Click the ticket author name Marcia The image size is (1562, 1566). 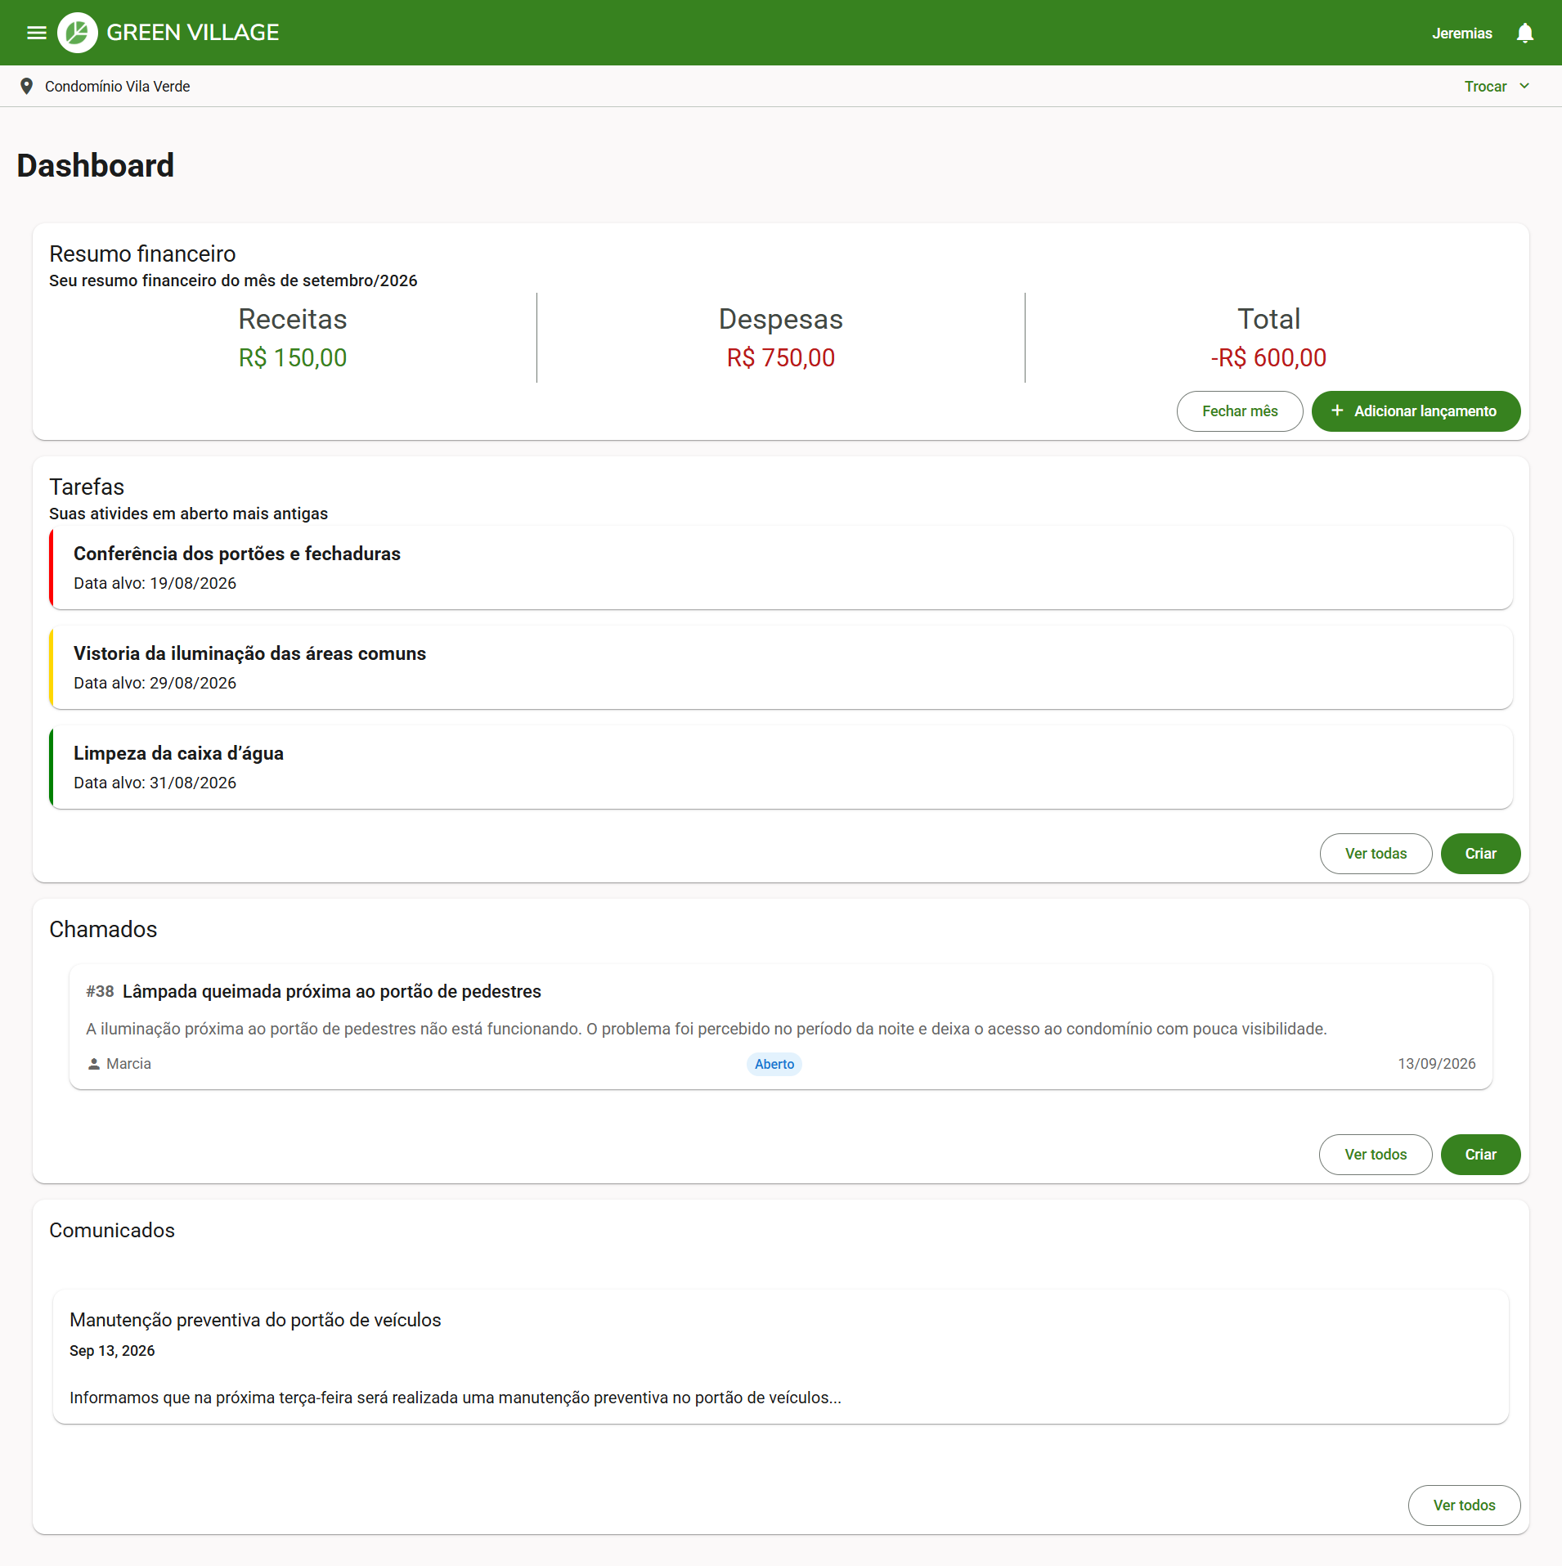click(128, 1064)
